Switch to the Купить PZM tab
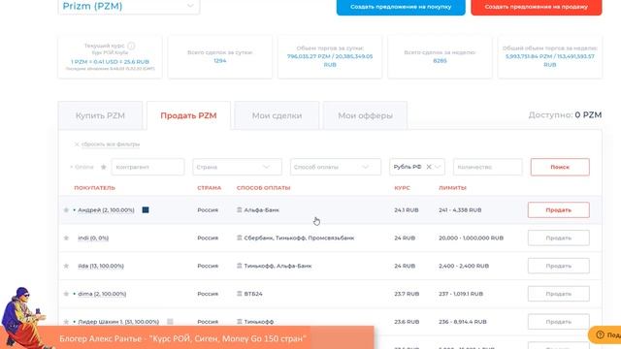The height and width of the screenshot is (349, 621). point(100,115)
